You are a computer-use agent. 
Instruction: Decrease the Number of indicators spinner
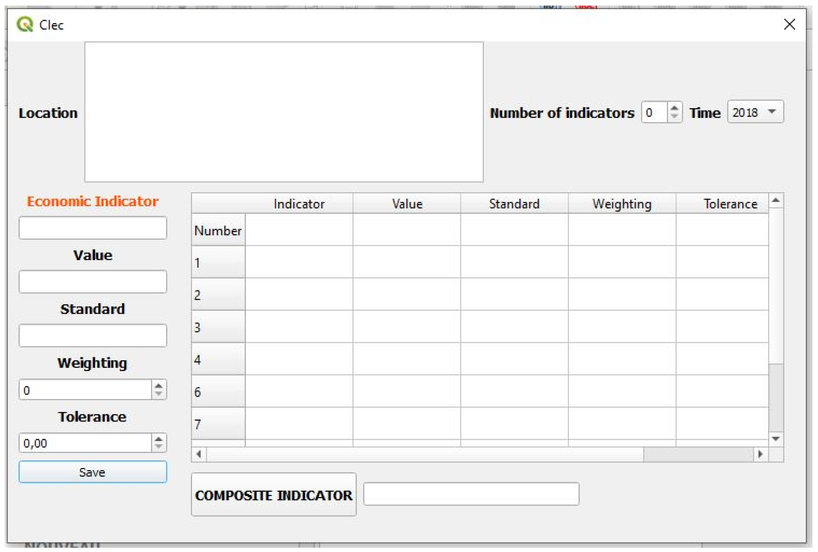[674, 116]
